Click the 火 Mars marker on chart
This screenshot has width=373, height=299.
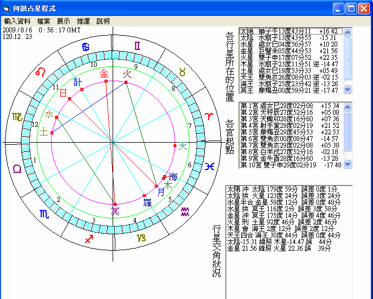click(127, 74)
